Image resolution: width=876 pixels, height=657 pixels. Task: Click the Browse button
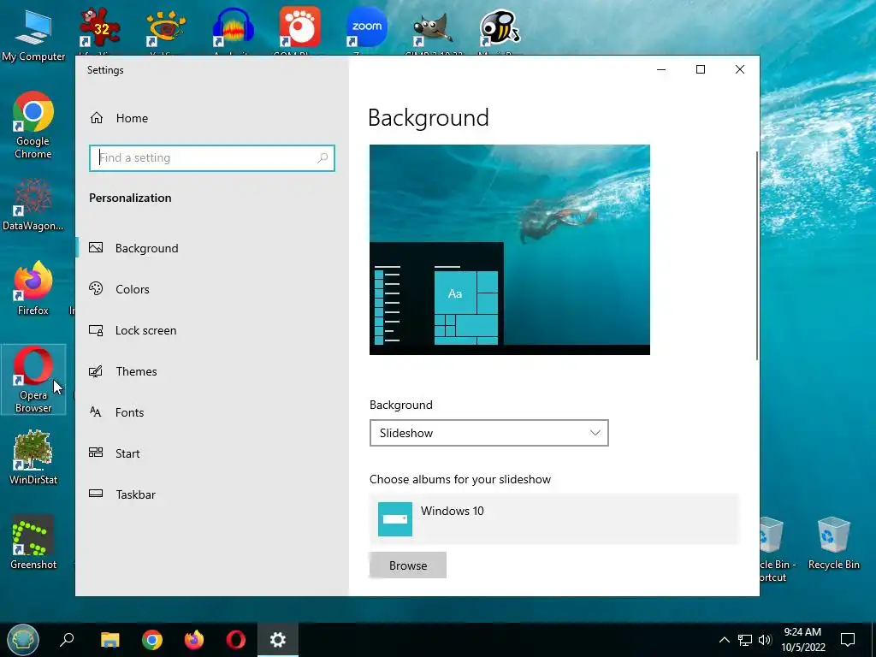click(x=408, y=565)
